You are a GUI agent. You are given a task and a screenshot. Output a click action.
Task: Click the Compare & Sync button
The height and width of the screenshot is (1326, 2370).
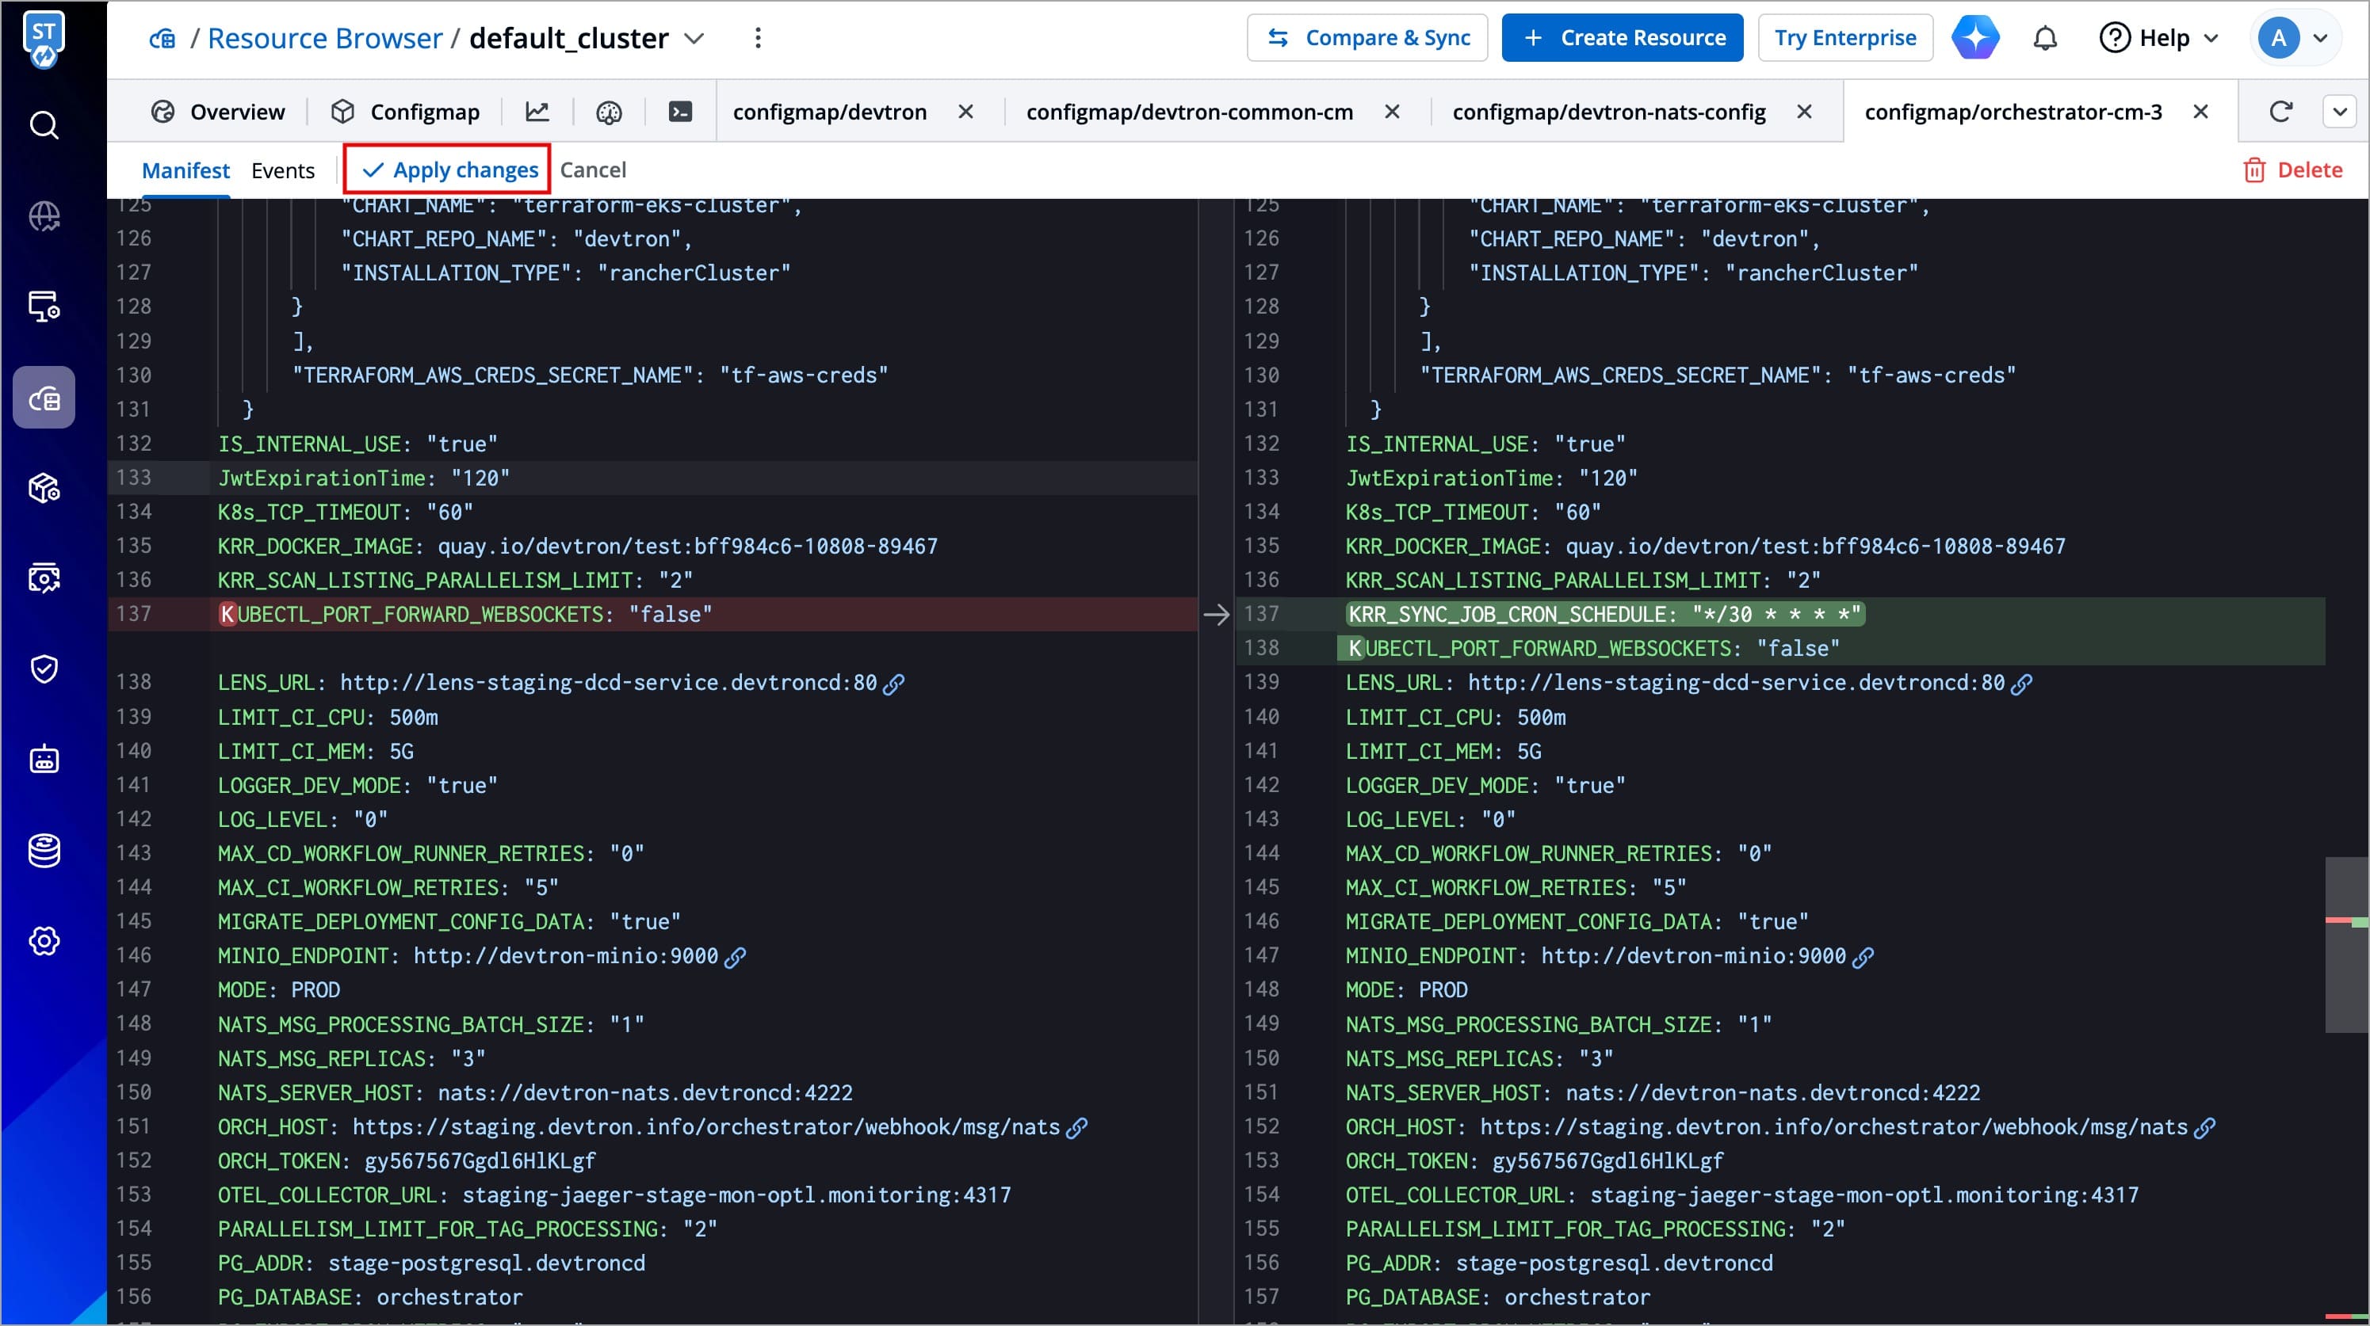(x=1367, y=39)
